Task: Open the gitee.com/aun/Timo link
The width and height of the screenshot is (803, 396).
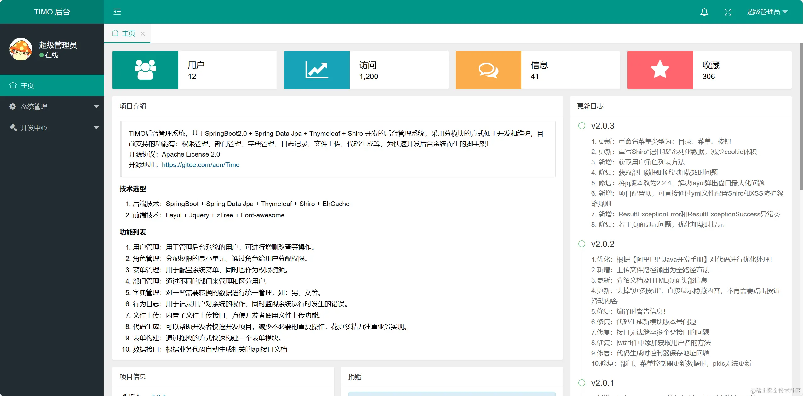Action: (x=200, y=165)
